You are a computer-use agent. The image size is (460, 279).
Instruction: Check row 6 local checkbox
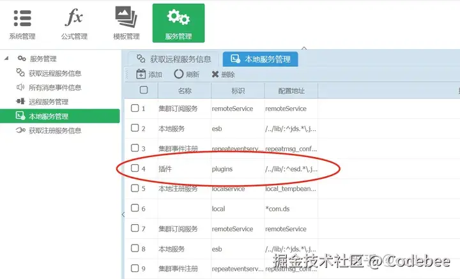pyautogui.click(x=135, y=208)
